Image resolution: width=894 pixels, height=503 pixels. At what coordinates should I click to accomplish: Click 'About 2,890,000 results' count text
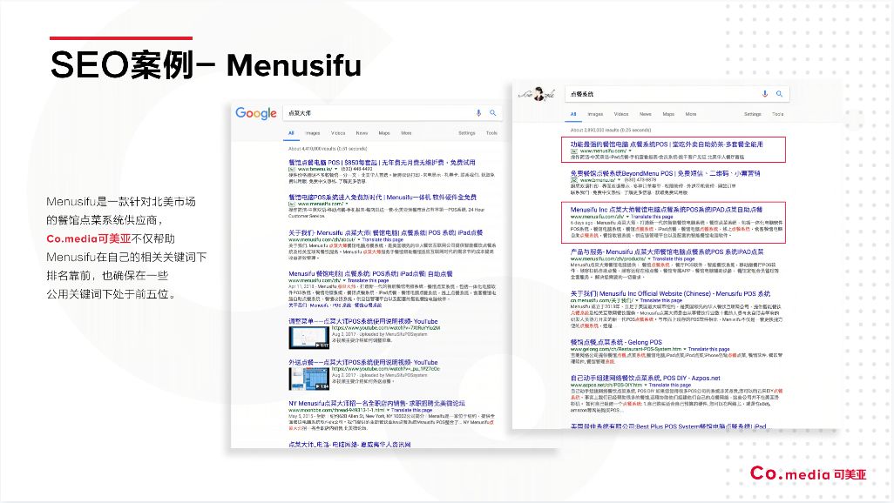pos(611,130)
